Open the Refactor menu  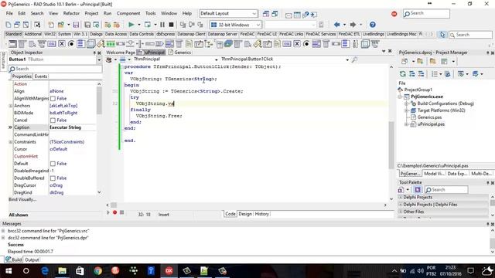coord(71,13)
